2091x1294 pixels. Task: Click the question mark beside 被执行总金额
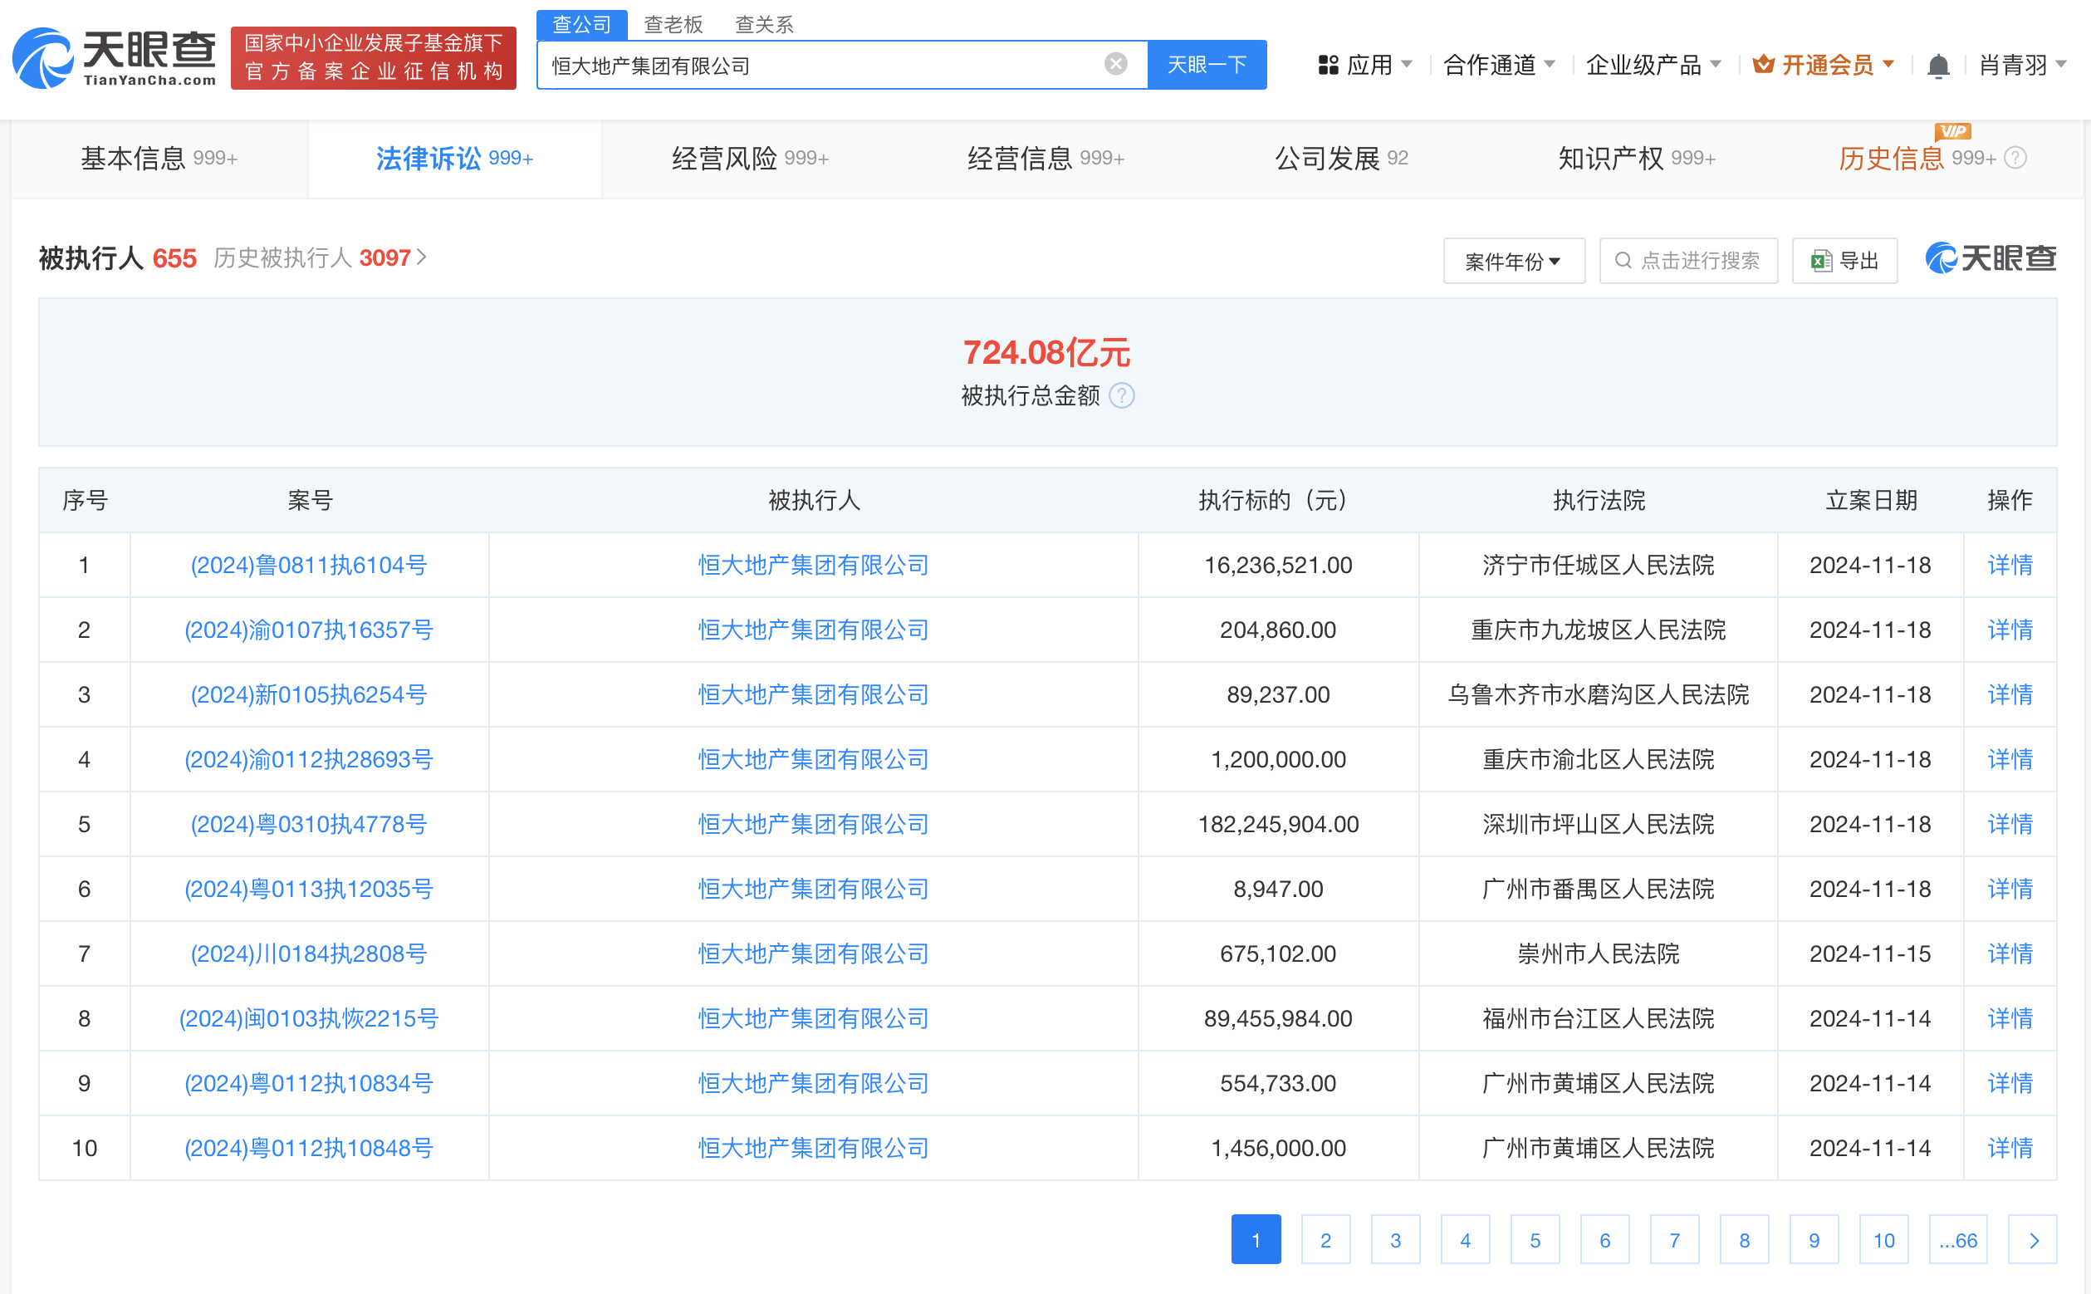pyautogui.click(x=1121, y=396)
